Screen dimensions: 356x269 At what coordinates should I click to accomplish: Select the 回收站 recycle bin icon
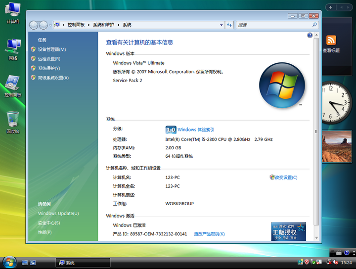tap(13, 123)
